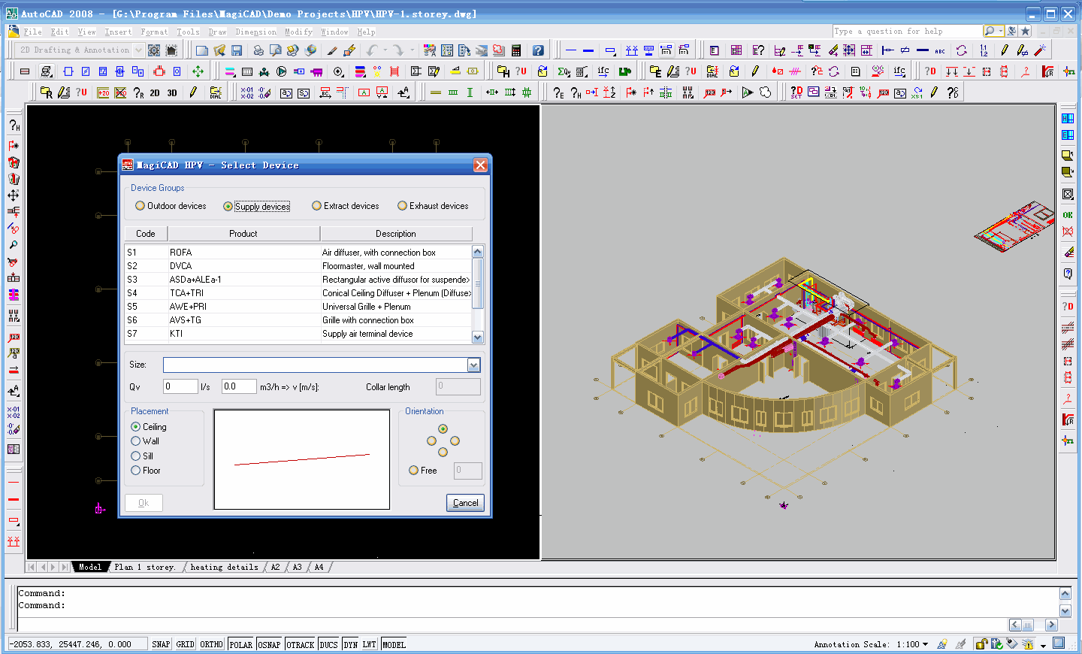The height and width of the screenshot is (654, 1082).
Task: Open the Format menu
Action: [x=154, y=32]
